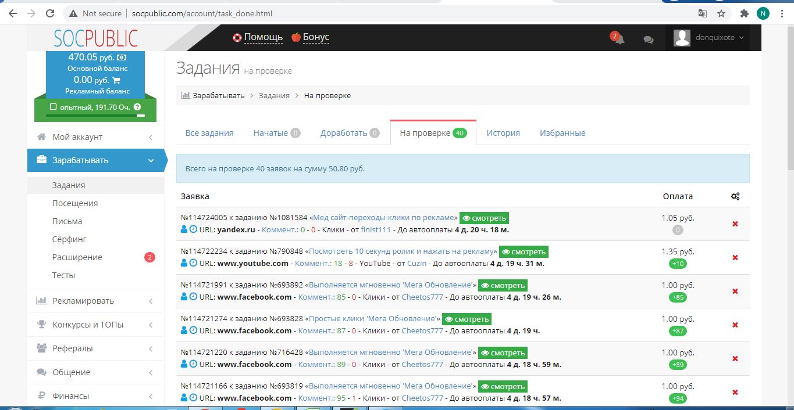Expand the Конкурсы и ТОПы section

click(95, 325)
